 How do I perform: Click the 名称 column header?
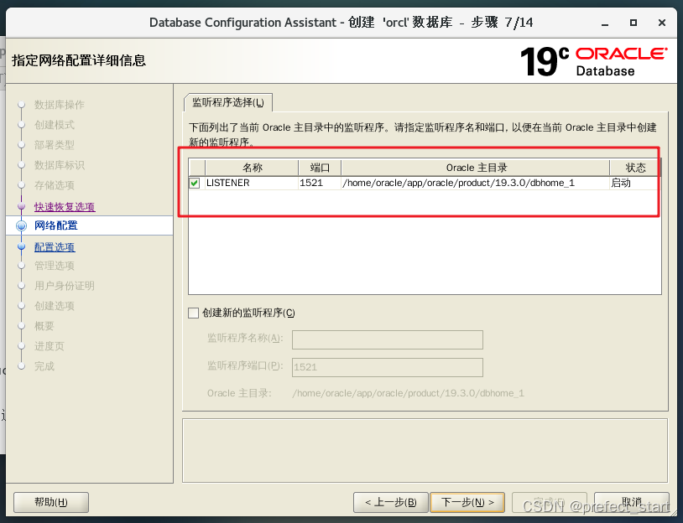(252, 168)
